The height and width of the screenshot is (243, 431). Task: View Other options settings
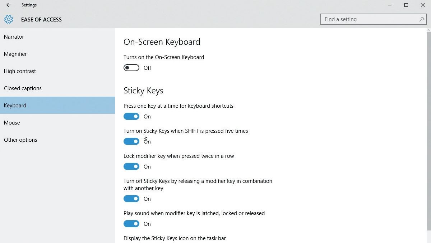pyautogui.click(x=20, y=140)
